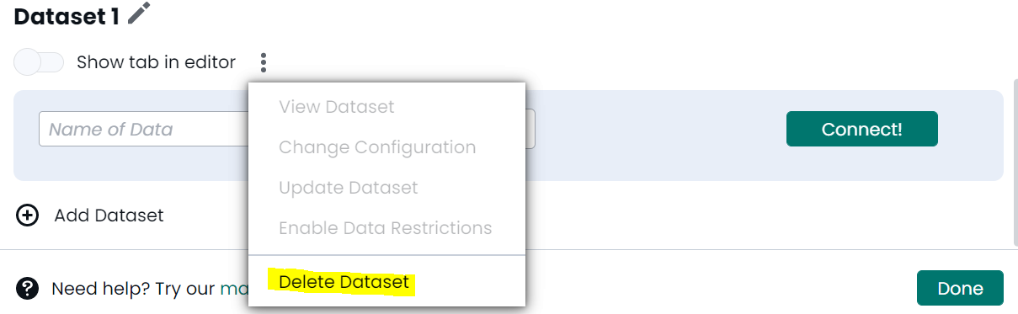1018x314 pixels.
Task: Select the Update Dataset menu entry
Action: [349, 188]
